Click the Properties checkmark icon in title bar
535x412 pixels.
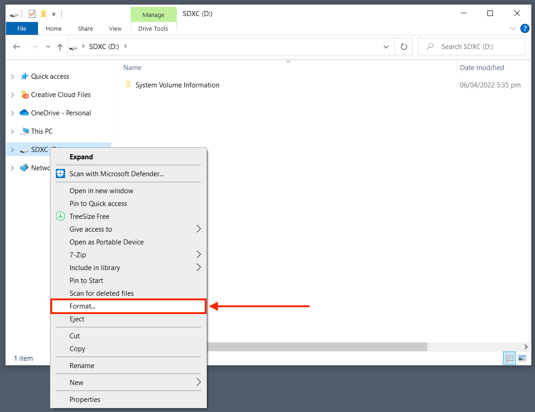pyautogui.click(x=32, y=14)
